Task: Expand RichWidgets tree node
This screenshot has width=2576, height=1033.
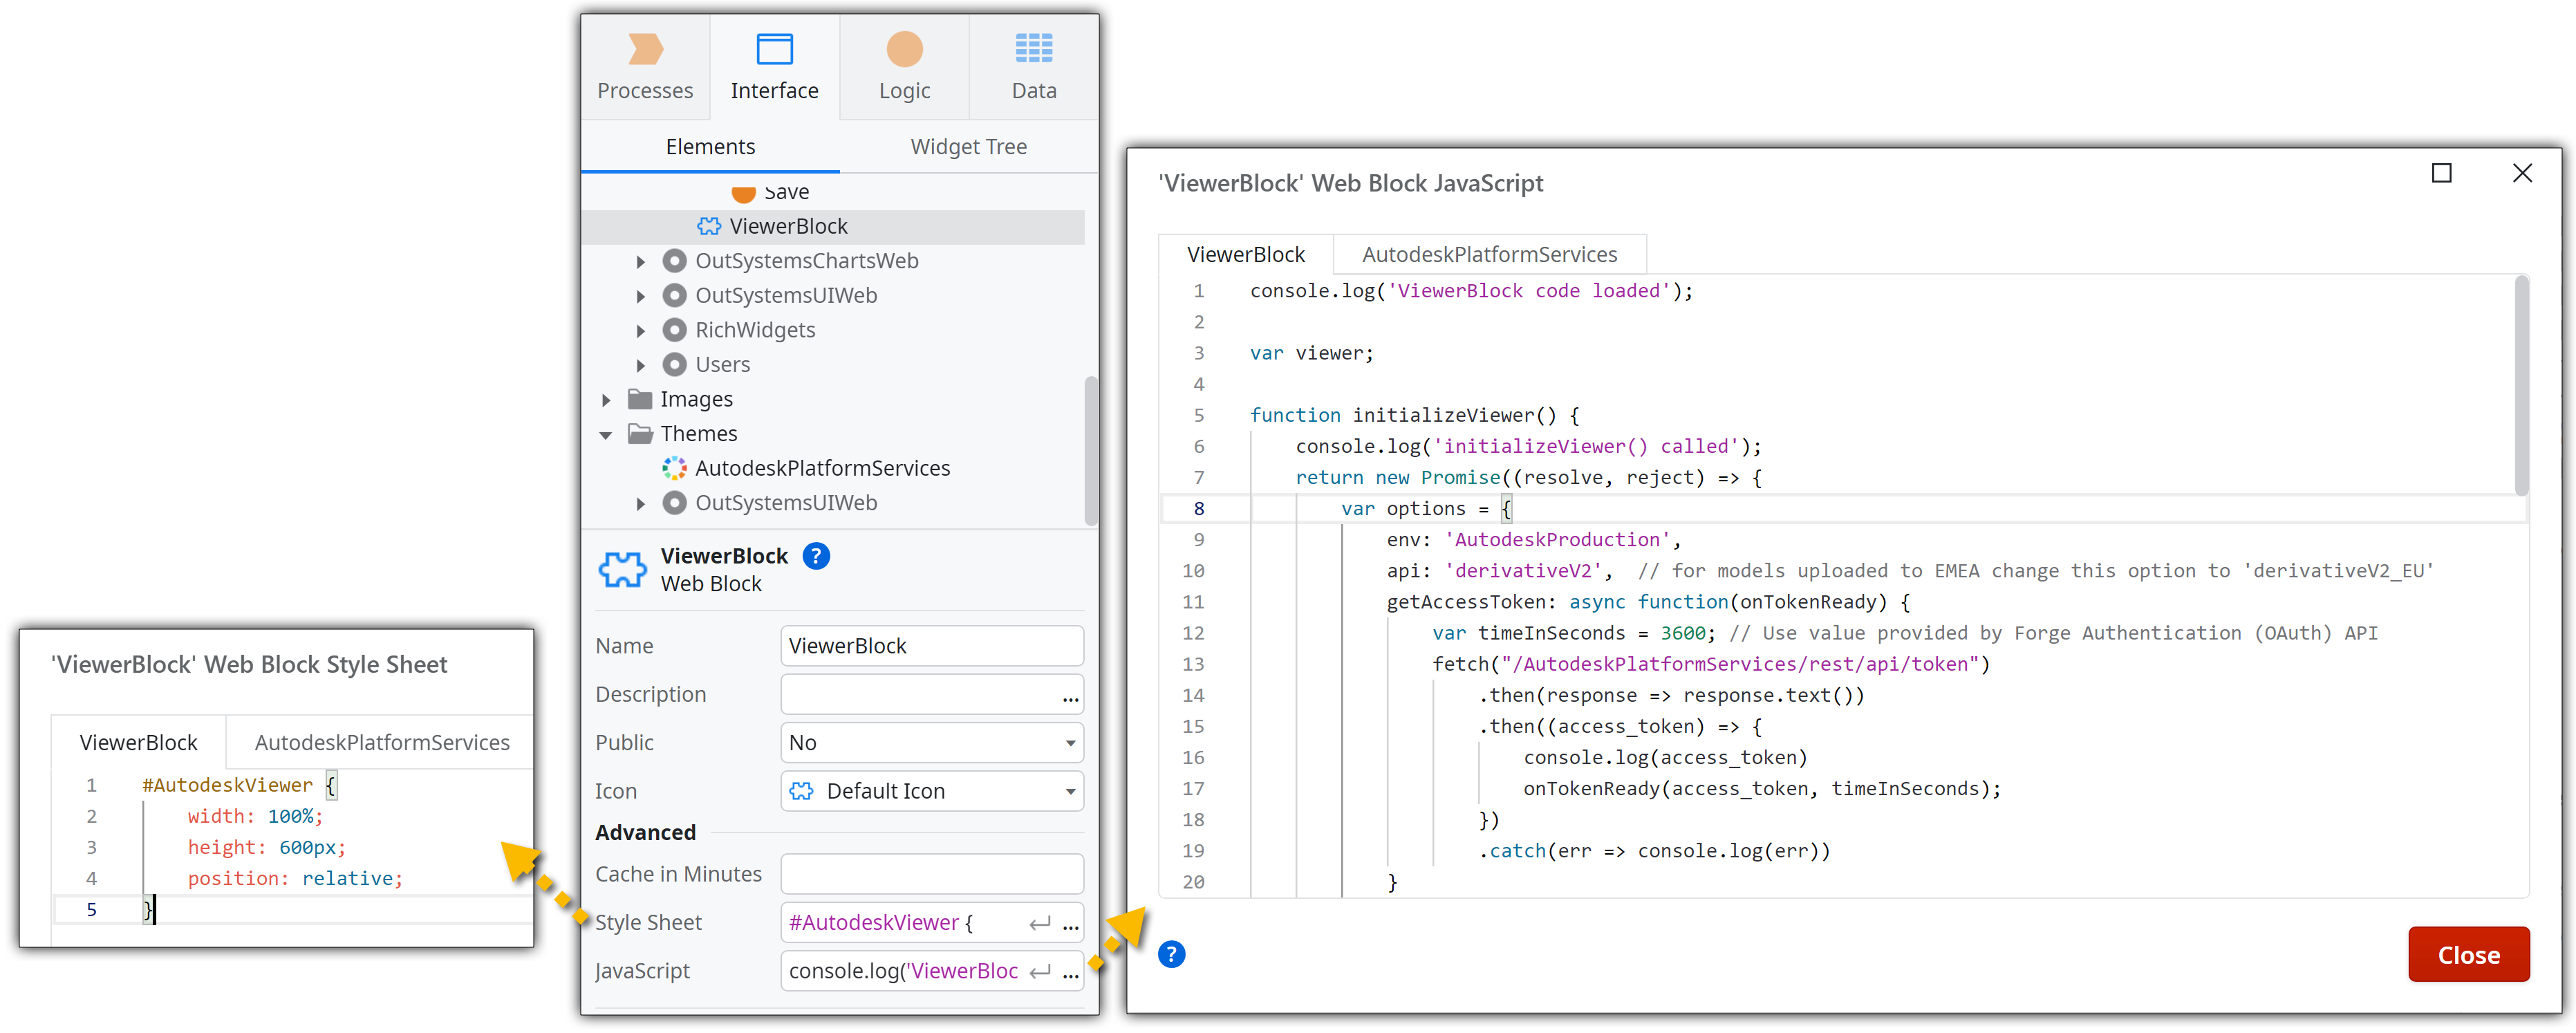Action: (x=641, y=330)
